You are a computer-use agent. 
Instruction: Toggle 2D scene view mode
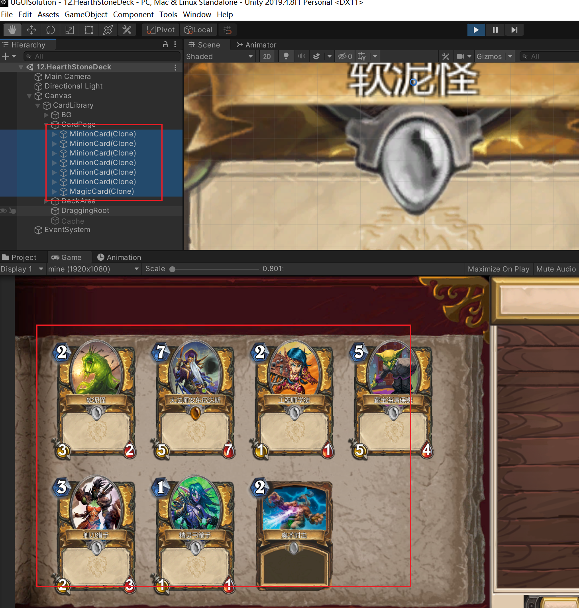[x=267, y=57]
